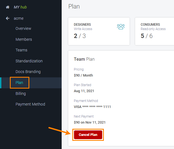Open the Overview sidebar item

23,28
